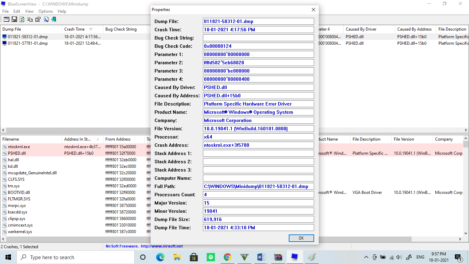The image size is (469, 264).
Task: Sort lower pane by From Address header
Action: coord(124,139)
